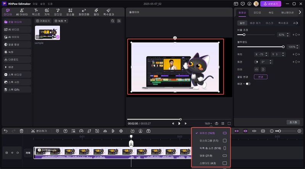This screenshot has width=305, height=169.
Task: Select AI 비디오 in sidebar
Action: click(x=17, y=29)
